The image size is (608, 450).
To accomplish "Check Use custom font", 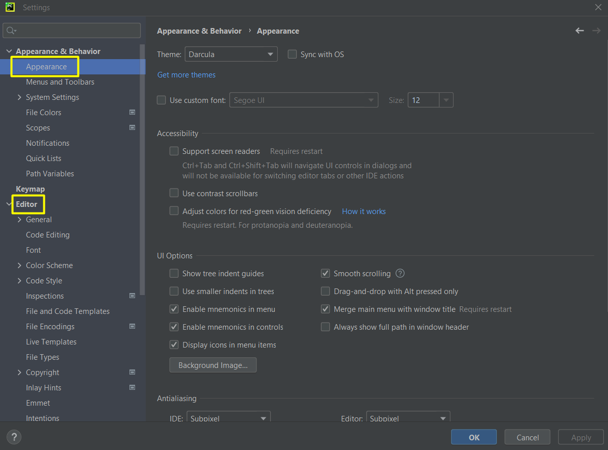I will [x=162, y=100].
